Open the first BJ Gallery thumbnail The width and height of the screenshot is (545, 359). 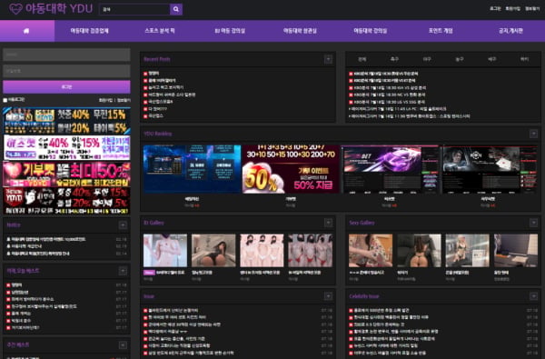point(165,251)
